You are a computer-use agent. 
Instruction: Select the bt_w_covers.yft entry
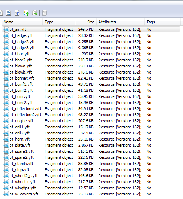pos(91,194)
